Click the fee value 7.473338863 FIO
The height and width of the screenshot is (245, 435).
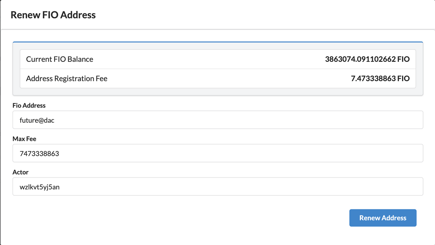380,78
